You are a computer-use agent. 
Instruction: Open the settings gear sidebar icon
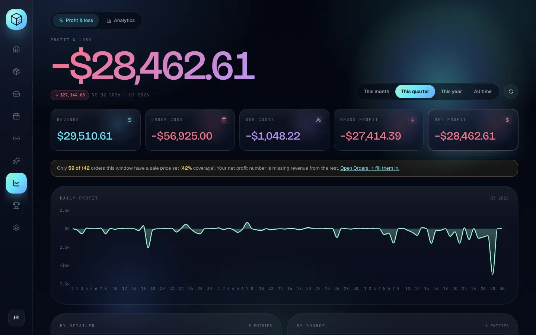(16, 228)
